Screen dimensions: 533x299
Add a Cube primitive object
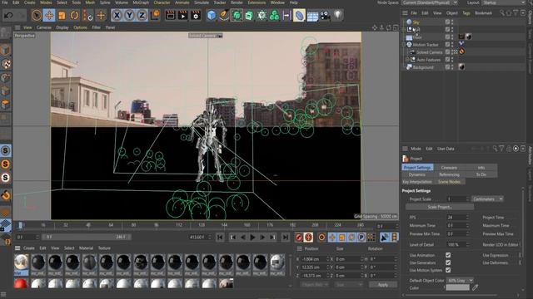[212, 15]
